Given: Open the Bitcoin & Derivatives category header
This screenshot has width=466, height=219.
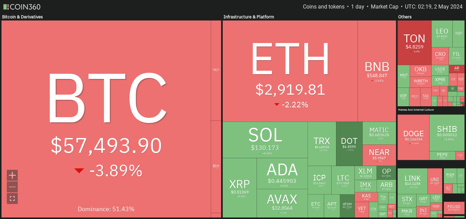Looking at the screenshot, I should tap(23, 17).
